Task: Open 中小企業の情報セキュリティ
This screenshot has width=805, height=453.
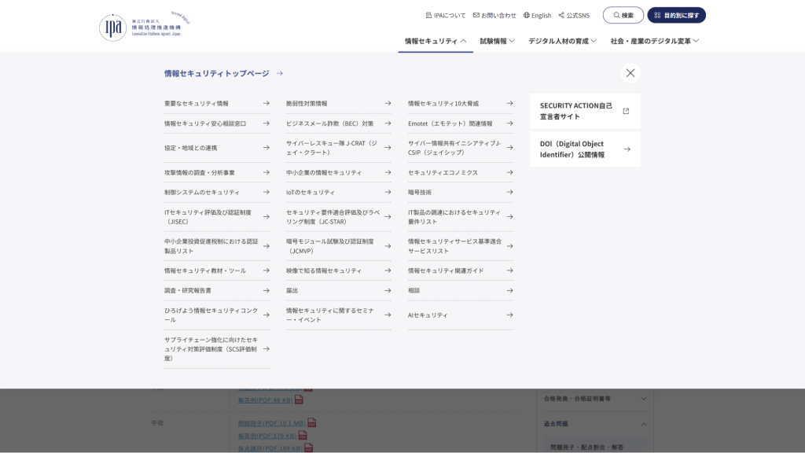Action: [338, 172]
